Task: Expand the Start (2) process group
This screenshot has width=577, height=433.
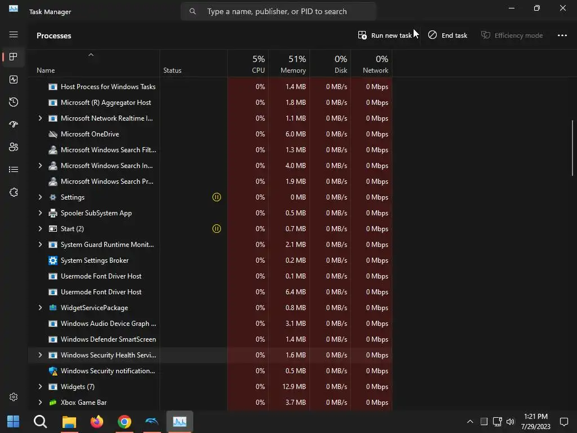Action: [x=40, y=229]
